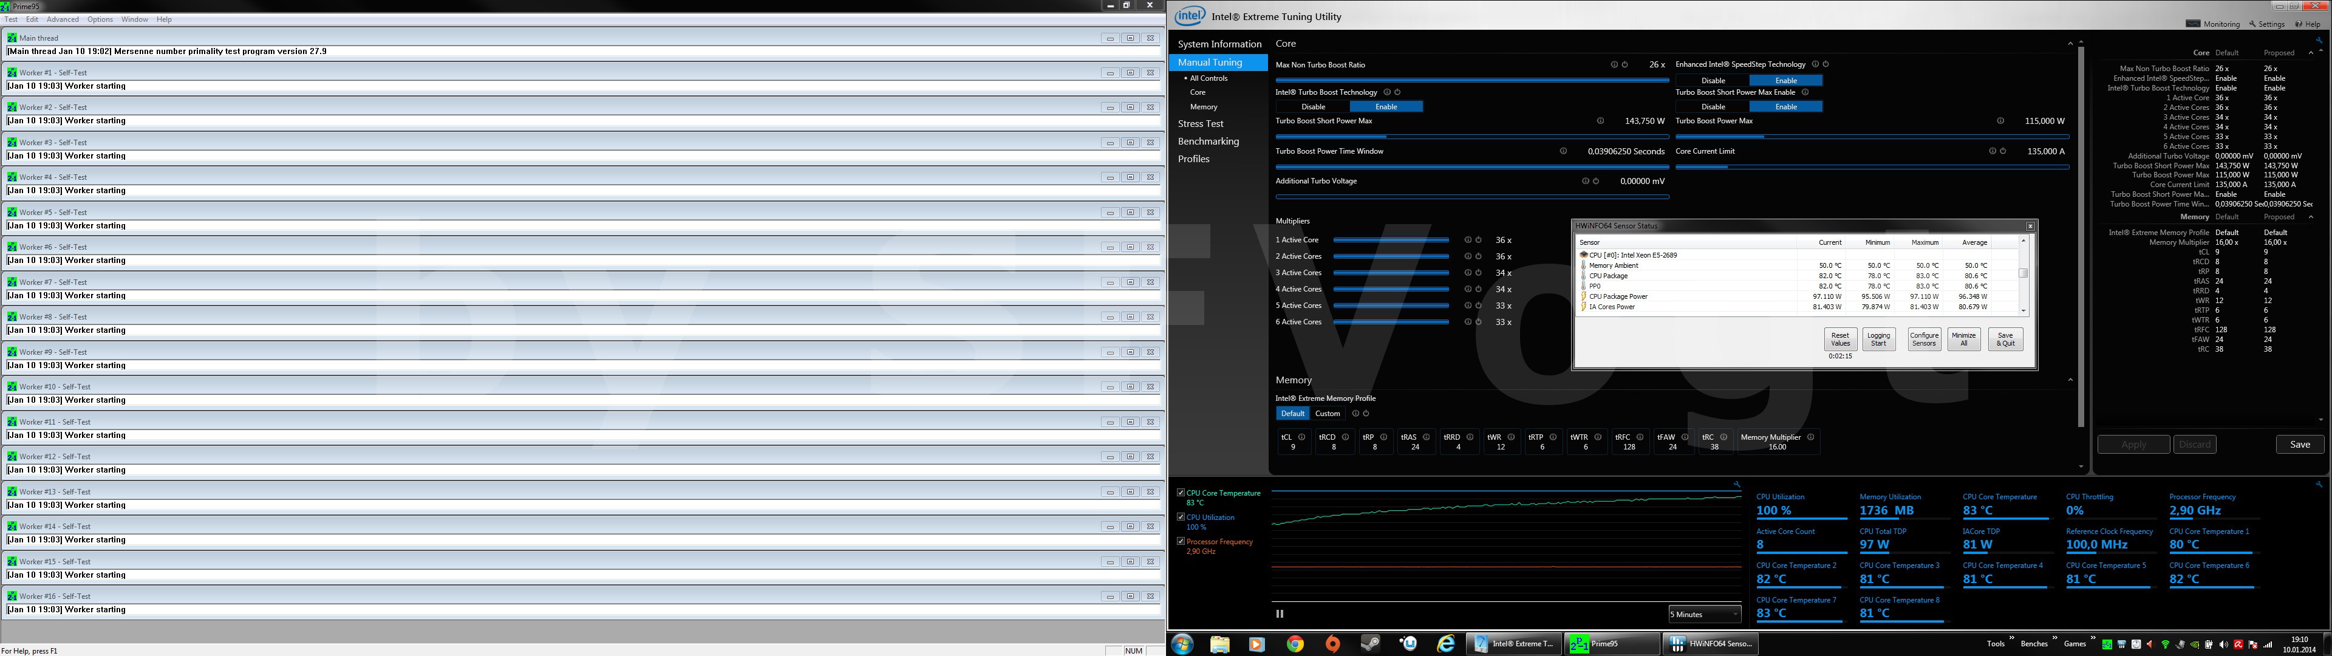
Task: Click Windows Start orb
Action: click(x=1182, y=644)
